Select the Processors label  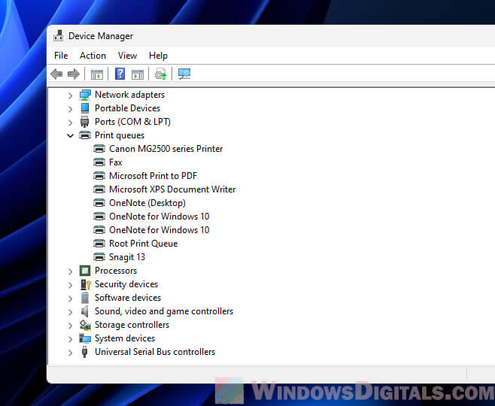116,271
